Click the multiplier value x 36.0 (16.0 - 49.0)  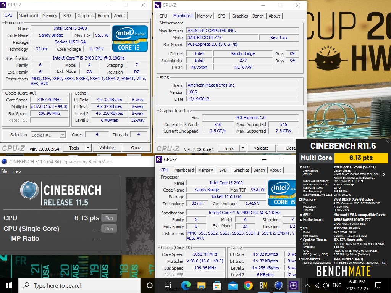pyautogui.click(x=205, y=261)
